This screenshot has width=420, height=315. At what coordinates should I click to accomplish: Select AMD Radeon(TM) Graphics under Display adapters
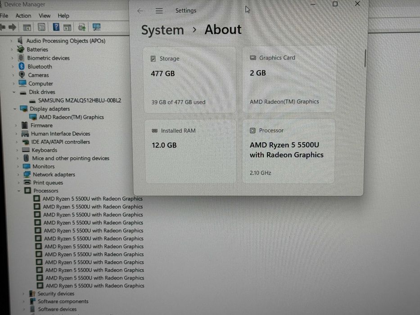click(x=72, y=117)
